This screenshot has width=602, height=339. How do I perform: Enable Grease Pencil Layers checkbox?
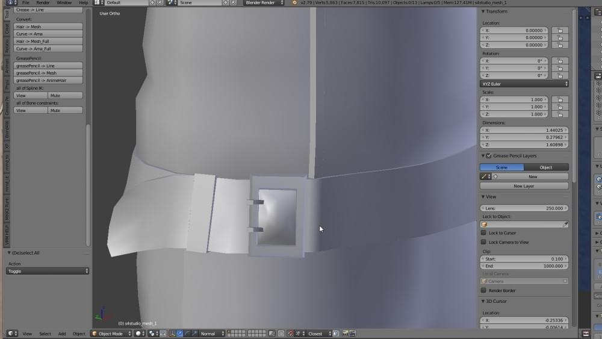(489, 156)
